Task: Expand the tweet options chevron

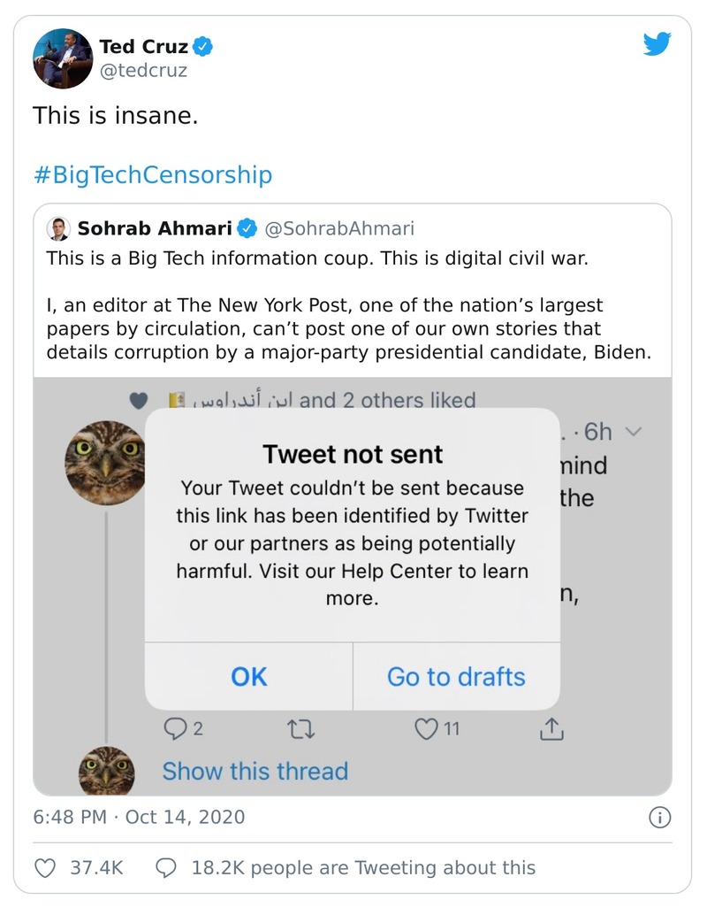Action: pos(631,432)
